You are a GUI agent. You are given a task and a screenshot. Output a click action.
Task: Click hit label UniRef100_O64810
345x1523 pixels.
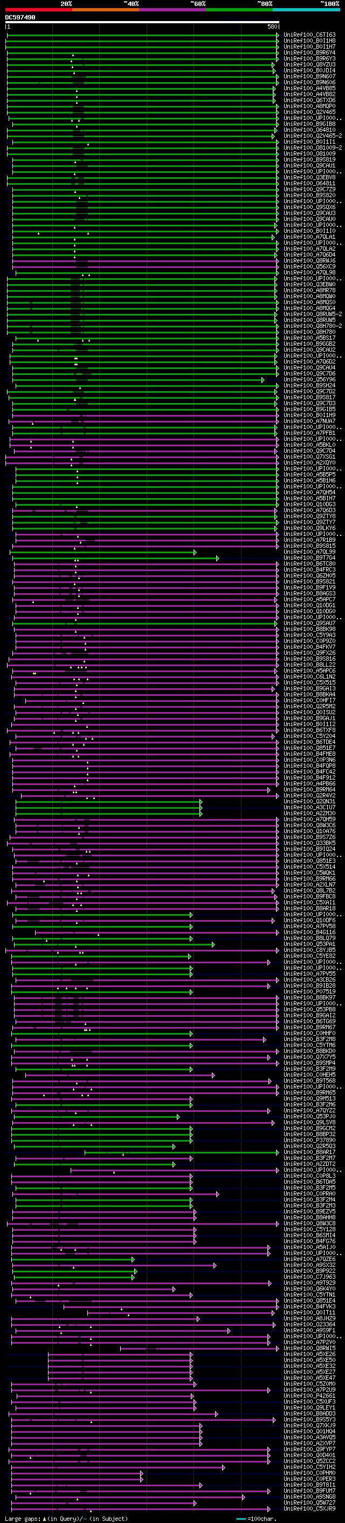tap(309, 130)
